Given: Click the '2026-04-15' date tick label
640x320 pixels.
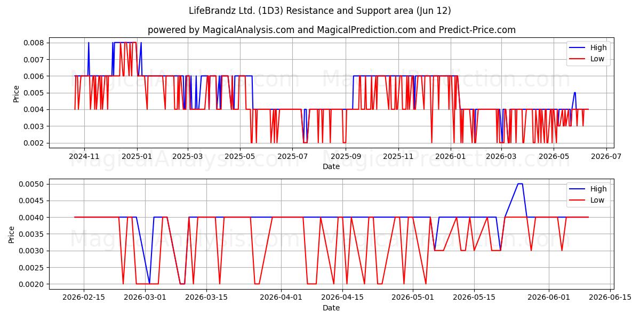Looking at the screenshot, I should click(x=342, y=298).
